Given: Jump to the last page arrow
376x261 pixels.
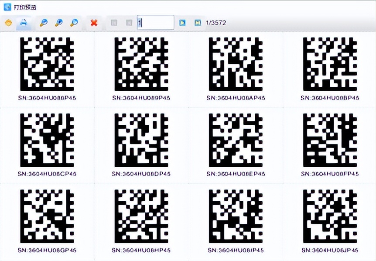Looking at the screenshot, I should pos(198,23).
